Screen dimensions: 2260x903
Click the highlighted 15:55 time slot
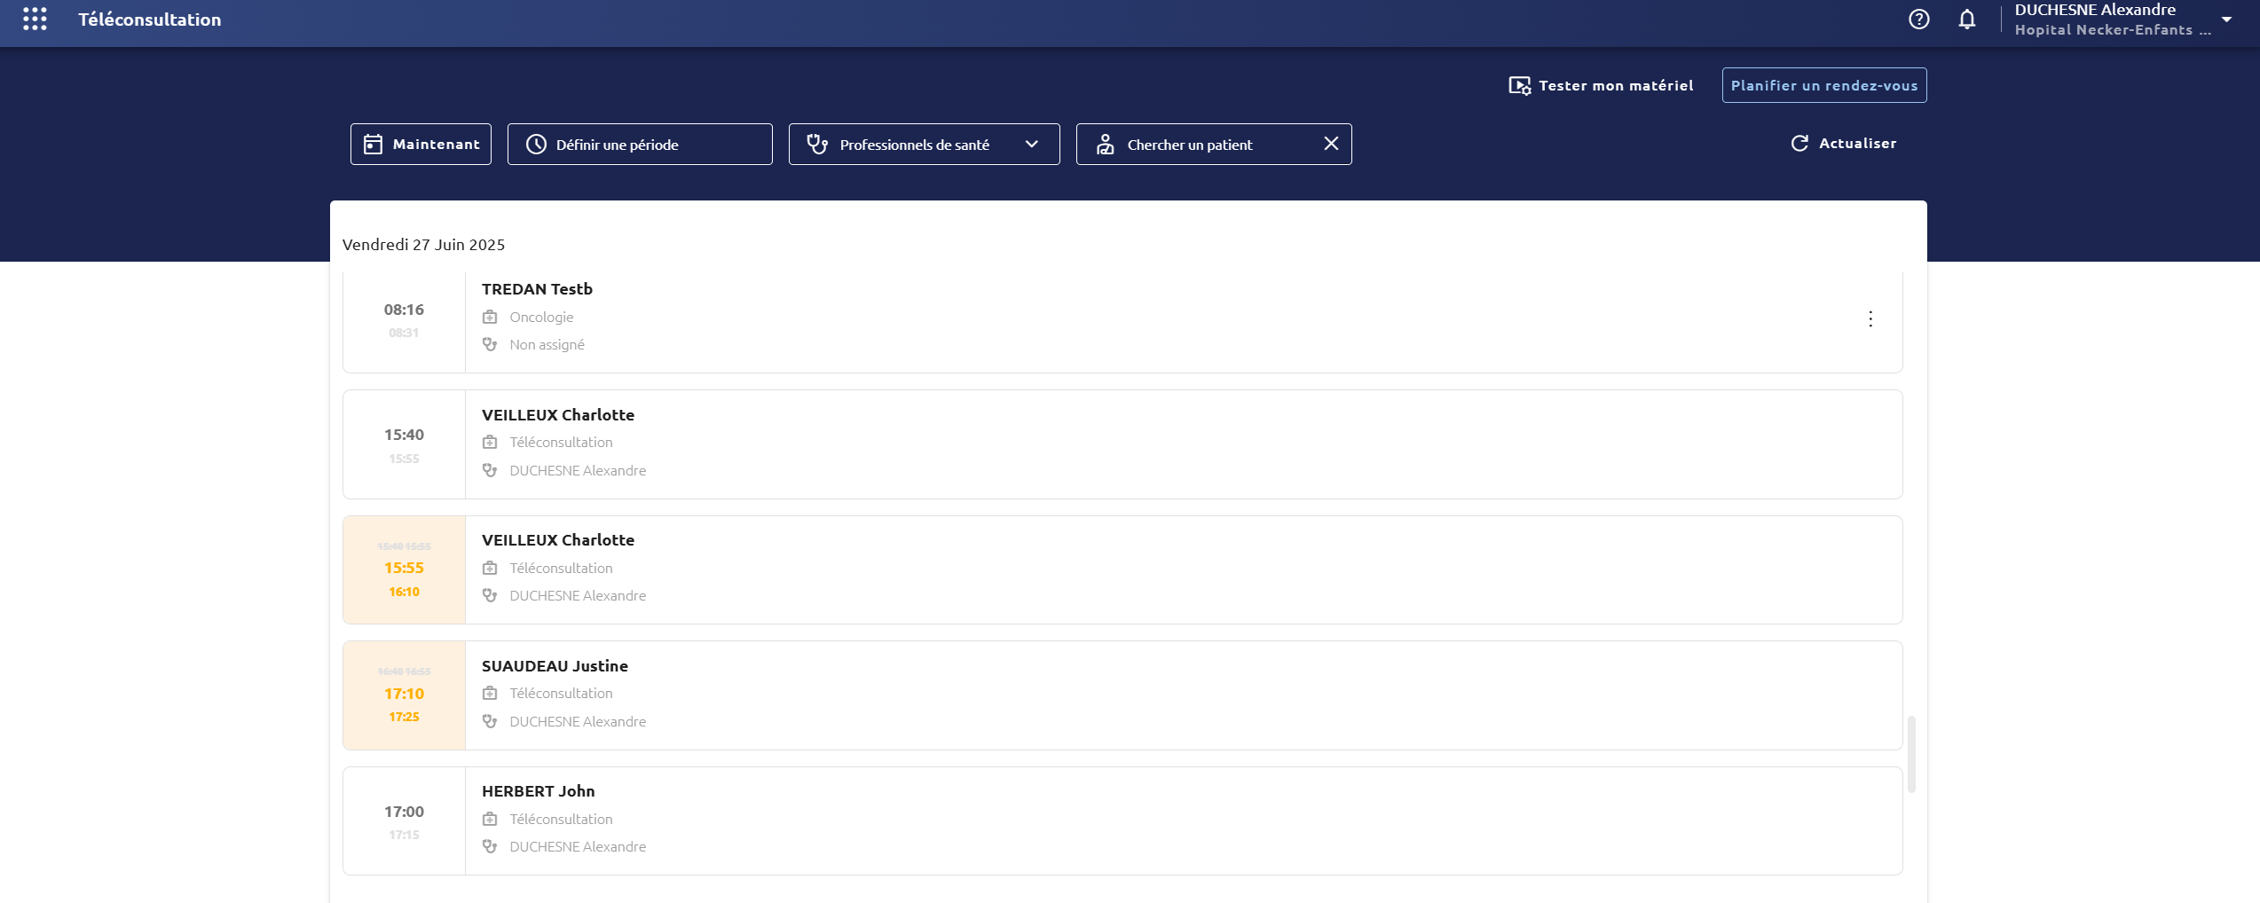coord(404,568)
